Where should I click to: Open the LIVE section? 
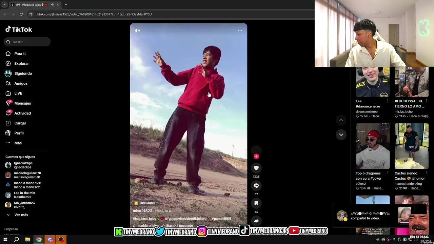(x=14, y=93)
